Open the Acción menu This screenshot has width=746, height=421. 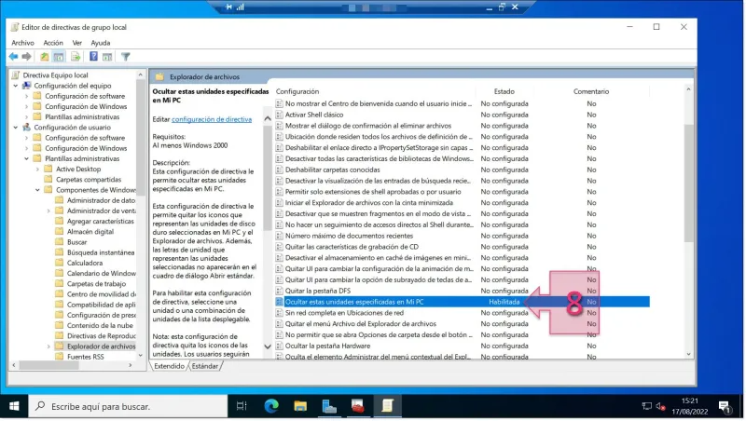(x=53, y=43)
